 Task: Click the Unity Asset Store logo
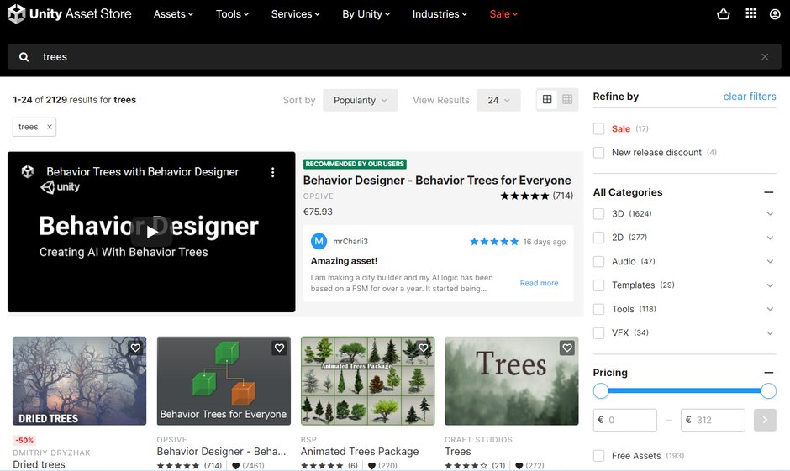pyautogui.click(x=69, y=14)
